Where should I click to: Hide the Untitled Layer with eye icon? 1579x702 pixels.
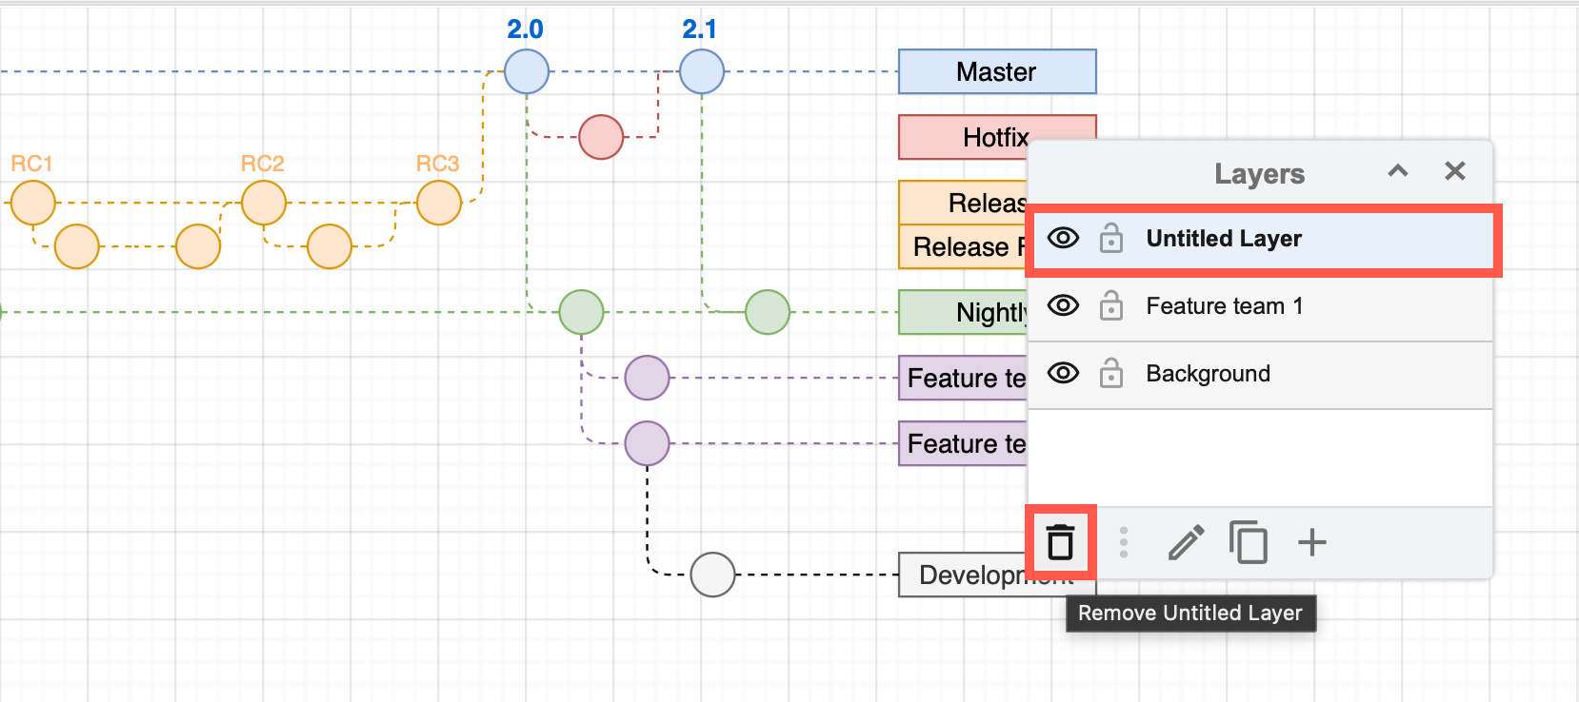click(1063, 238)
